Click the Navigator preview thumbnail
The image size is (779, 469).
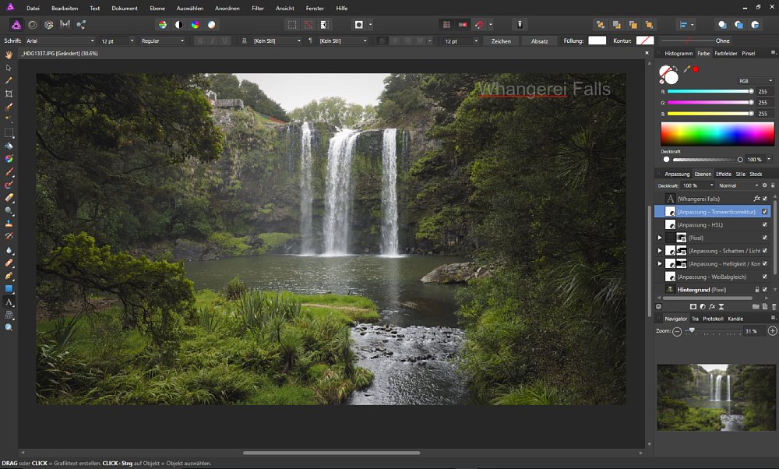point(715,397)
